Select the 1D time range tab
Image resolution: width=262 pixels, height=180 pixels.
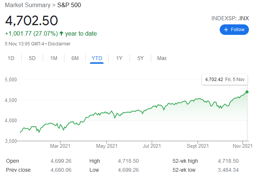point(11,58)
